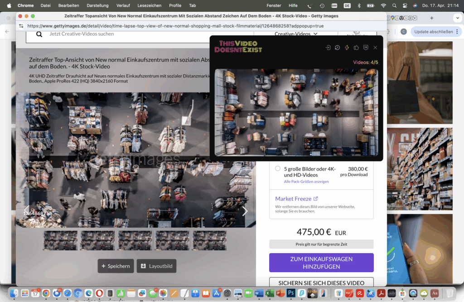Viewport: 464px width, 302px height.
Task: Open the Siri icon in the menu bar
Action: (x=415, y=5)
